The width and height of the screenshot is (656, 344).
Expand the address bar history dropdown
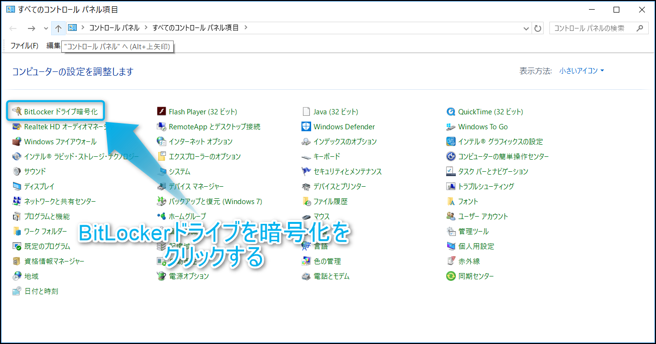pos(526,28)
